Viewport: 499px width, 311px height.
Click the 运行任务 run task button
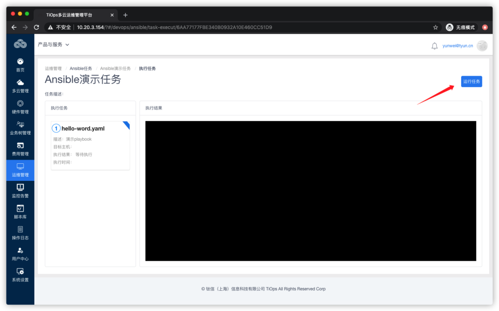471,81
